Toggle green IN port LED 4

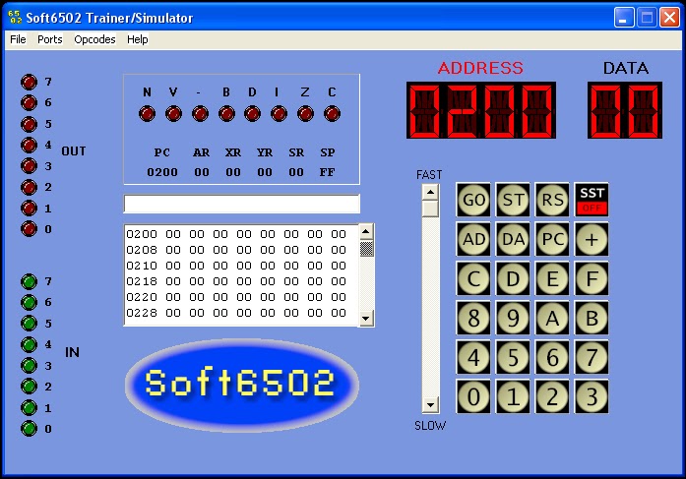point(29,344)
